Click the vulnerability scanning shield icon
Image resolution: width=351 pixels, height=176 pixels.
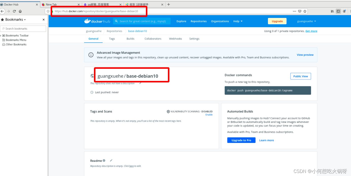(x=168, y=112)
